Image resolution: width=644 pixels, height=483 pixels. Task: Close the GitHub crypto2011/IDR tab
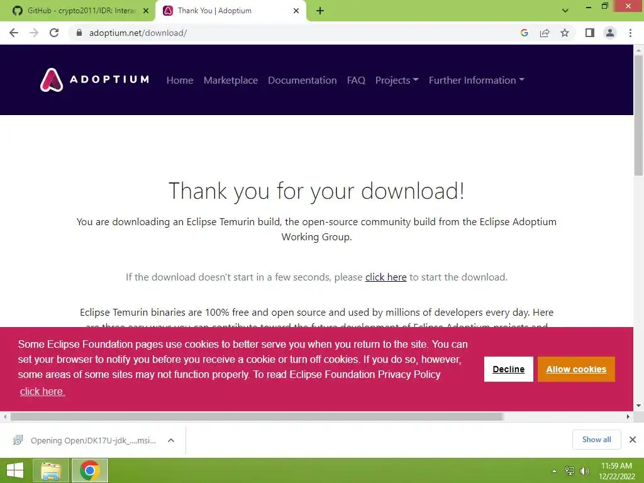click(x=145, y=11)
